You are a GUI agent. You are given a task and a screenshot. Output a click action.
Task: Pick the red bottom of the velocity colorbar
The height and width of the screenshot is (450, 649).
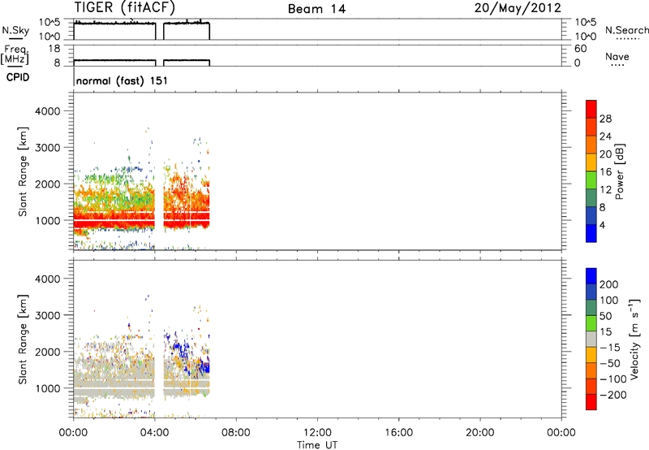[591, 402]
